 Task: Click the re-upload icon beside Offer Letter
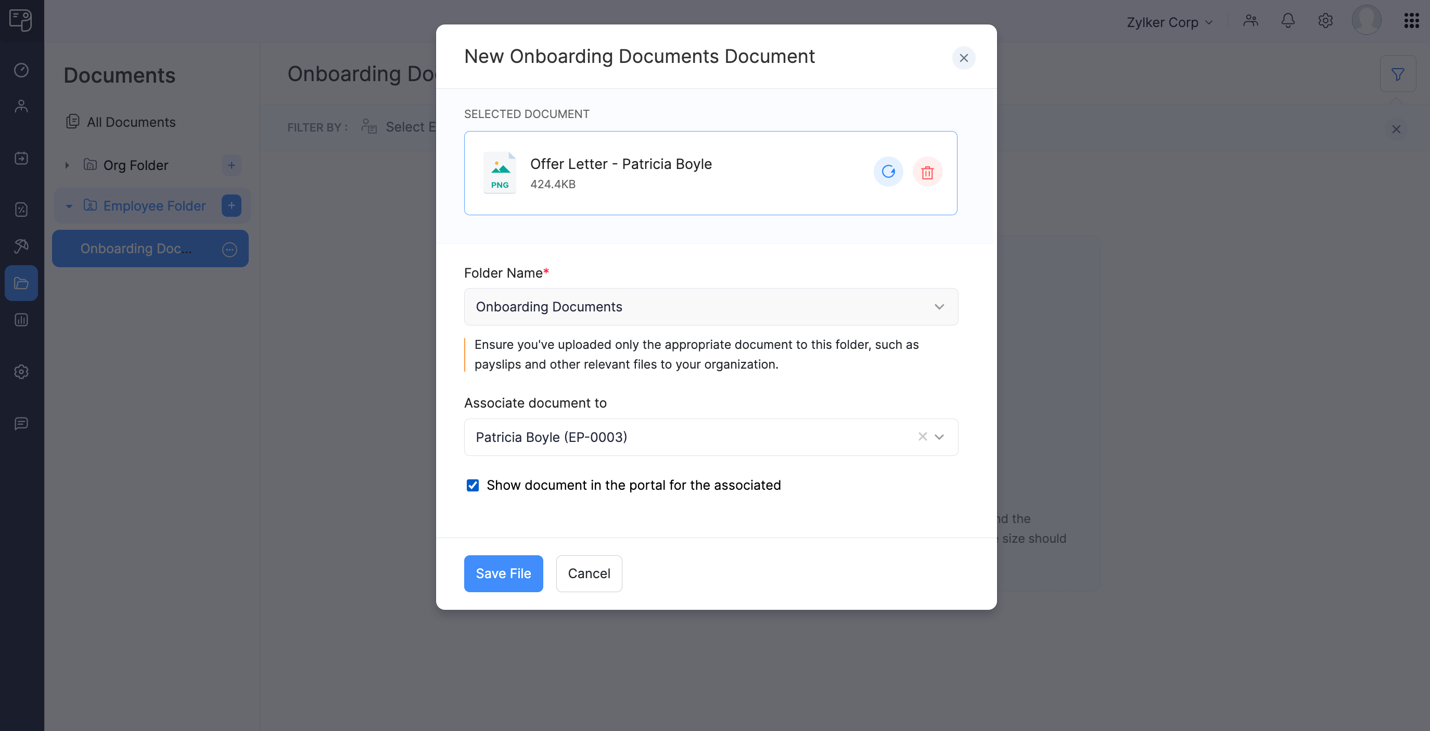coord(888,172)
